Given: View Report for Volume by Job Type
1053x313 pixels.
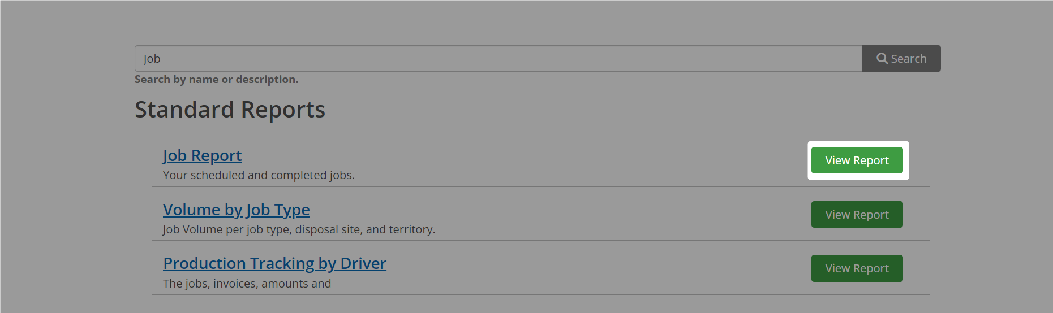Looking at the screenshot, I should tap(857, 215).
